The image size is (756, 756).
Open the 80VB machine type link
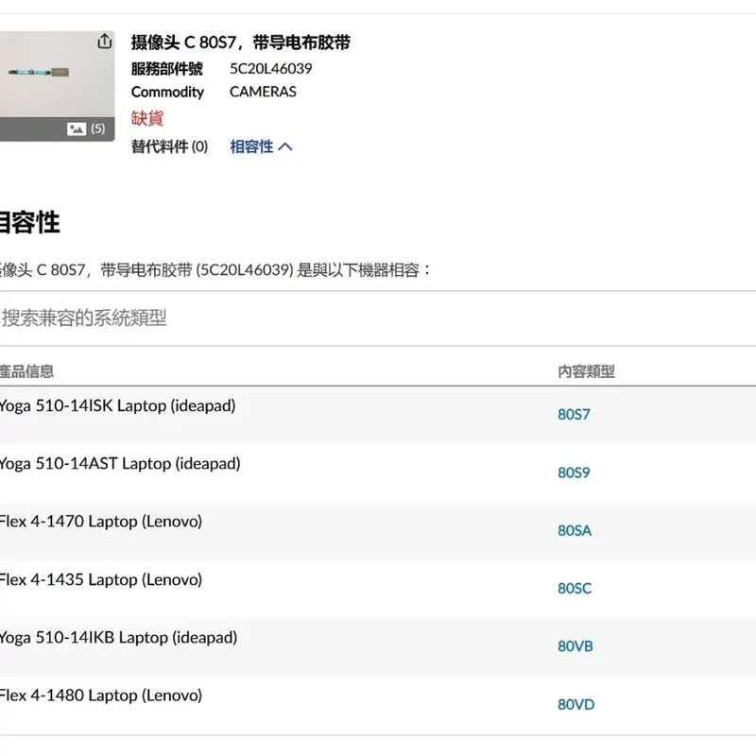coord(576,646)
